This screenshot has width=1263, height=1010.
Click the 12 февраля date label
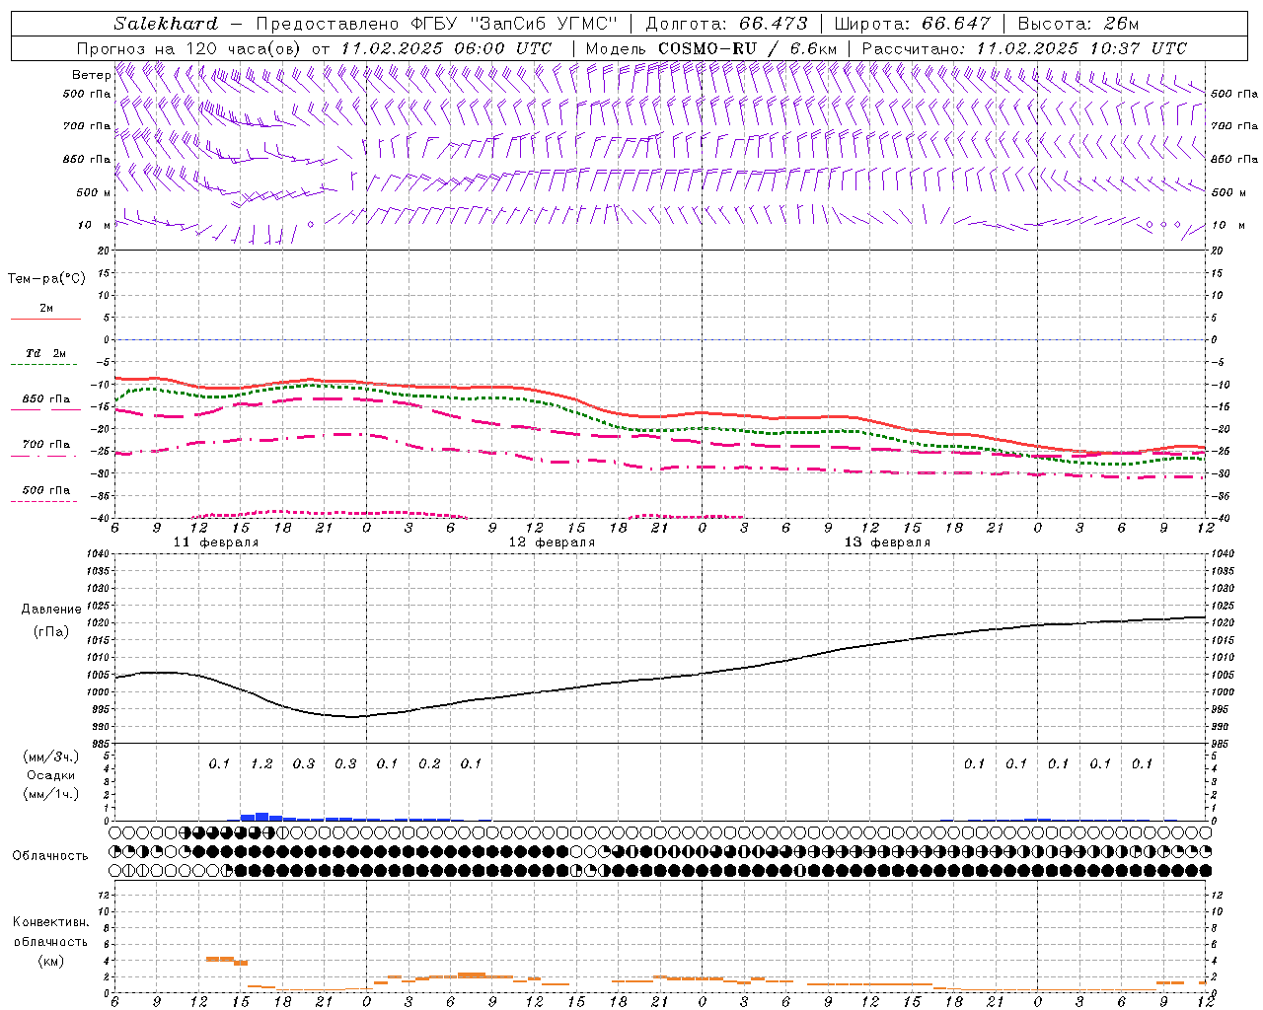click(x=552, y=542)
